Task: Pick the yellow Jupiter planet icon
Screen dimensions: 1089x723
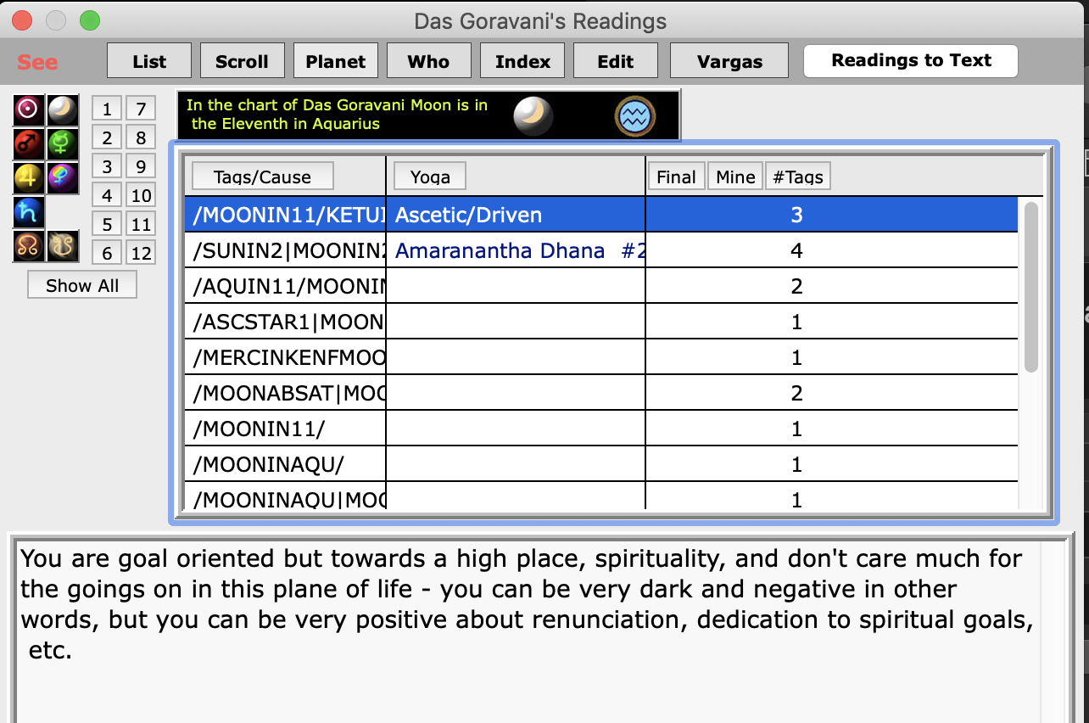Action: (29, 178)
